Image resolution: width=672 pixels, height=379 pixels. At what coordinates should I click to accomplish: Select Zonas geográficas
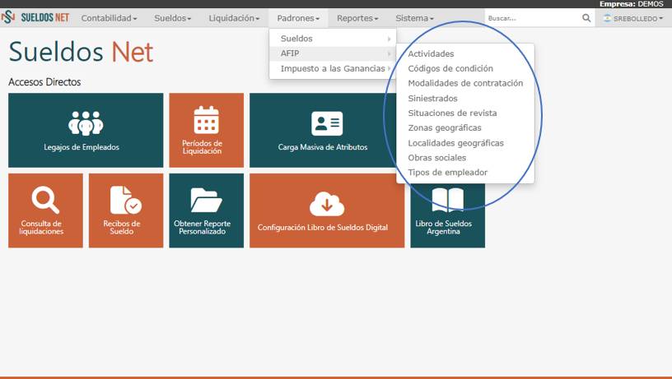pos(445,128)
